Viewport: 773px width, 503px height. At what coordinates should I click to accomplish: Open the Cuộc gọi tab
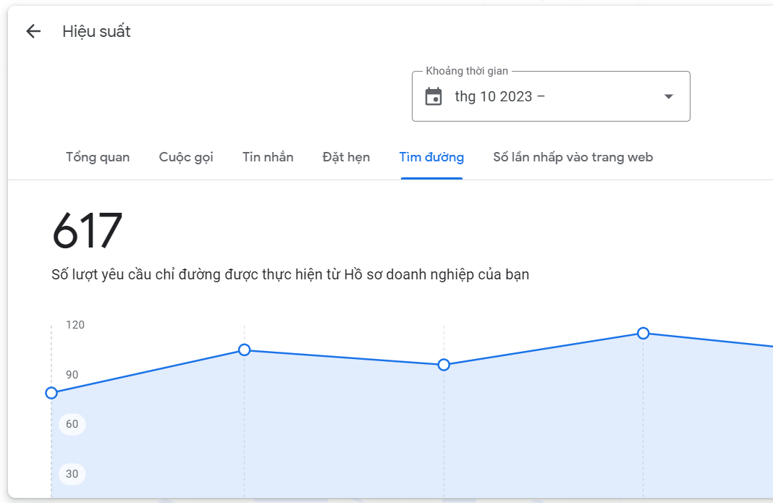pyautogui.click(x=186, y=157)
